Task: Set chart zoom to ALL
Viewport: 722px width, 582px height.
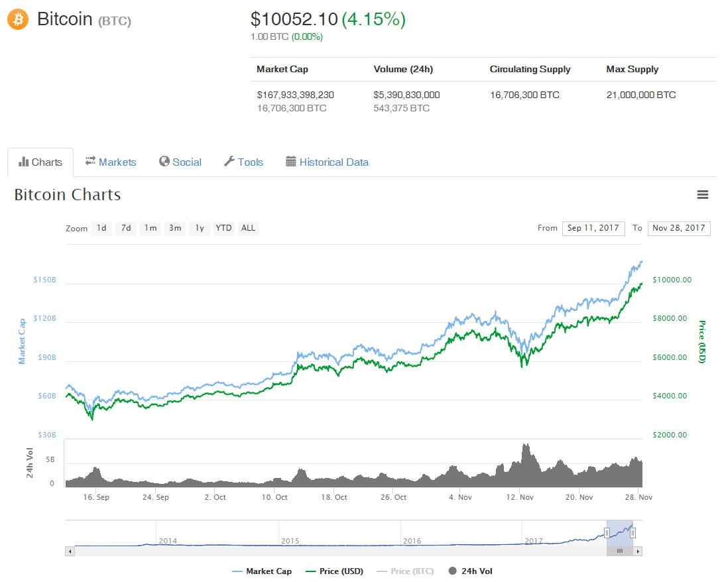Action: 248,228
